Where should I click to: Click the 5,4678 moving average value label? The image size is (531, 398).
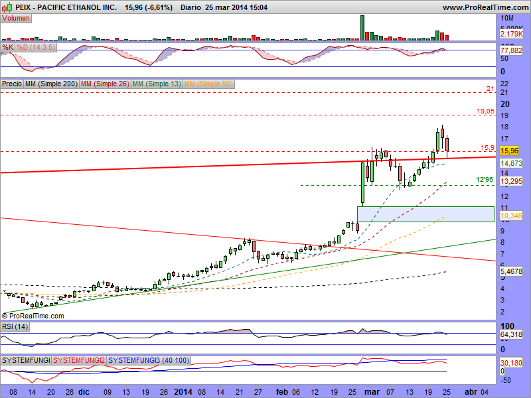(511, 271)
